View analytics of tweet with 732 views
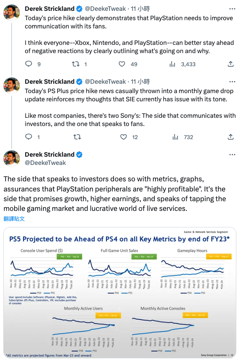Screen dimensions: 243x359 coord(175,137)
